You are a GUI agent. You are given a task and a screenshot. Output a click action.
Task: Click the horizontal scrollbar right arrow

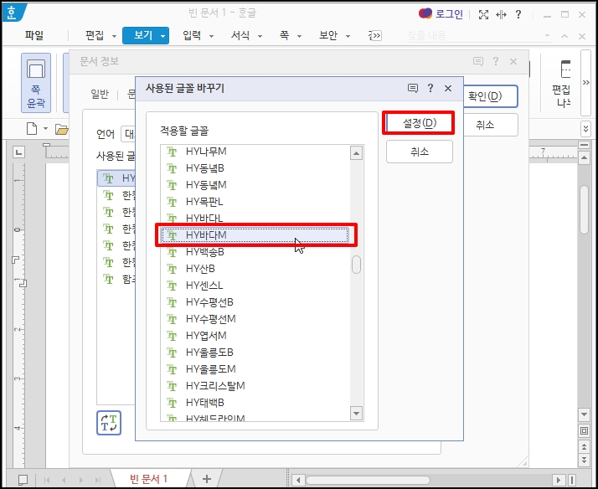point(559,480)
